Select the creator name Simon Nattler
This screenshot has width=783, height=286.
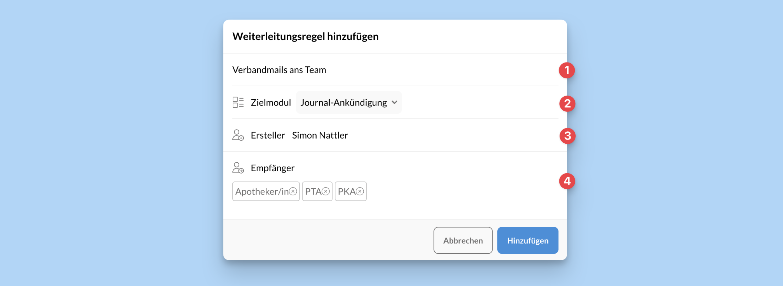point(320,135)
